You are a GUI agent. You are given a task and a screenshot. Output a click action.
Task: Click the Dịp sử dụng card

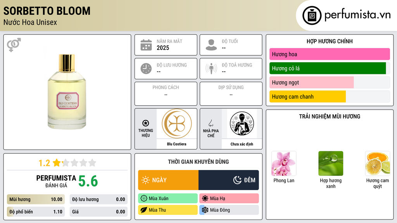[x=231, y=94]
